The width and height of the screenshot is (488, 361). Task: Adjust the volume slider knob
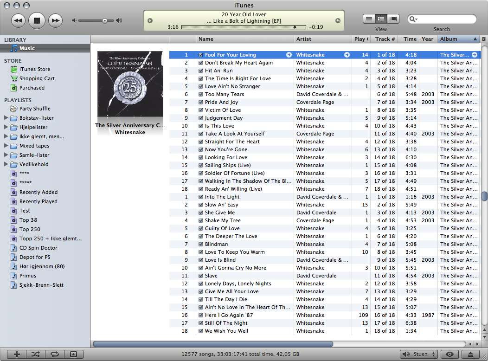click(x=105, y=21)
